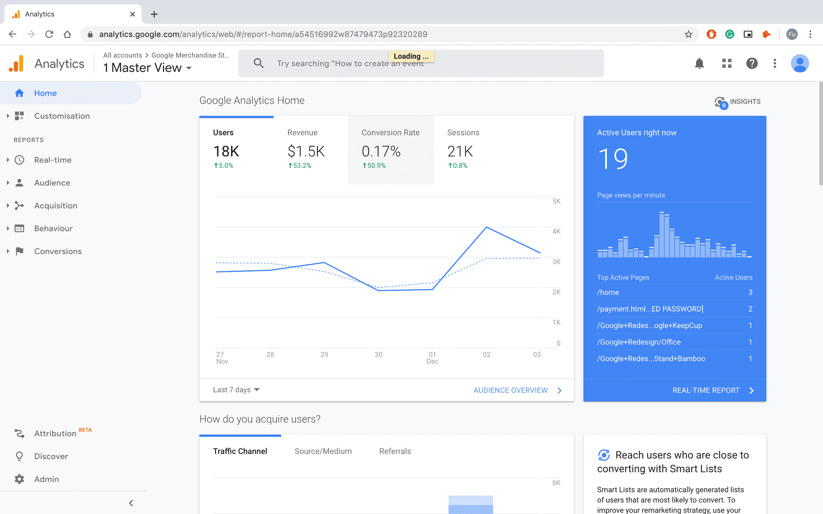823x514 pixels.
Task: Expand the Behaviour reports arrow
Action: (8, 228)
